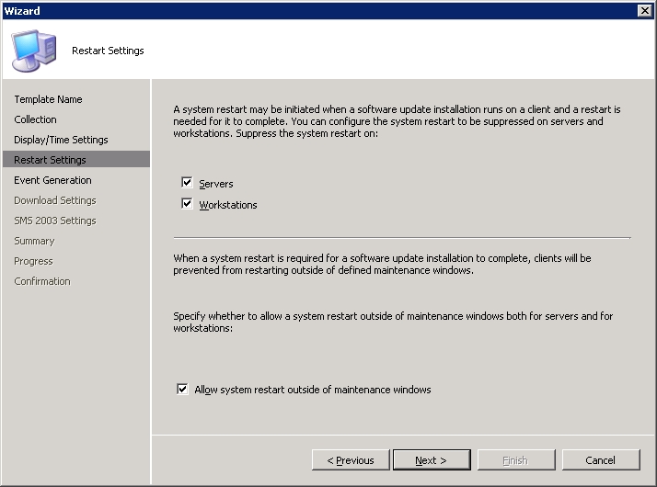Image resolution: width=657 pixels, height=487 pixels.
Task: Click the computer wizard icon in header
Action: pos(34,51)
